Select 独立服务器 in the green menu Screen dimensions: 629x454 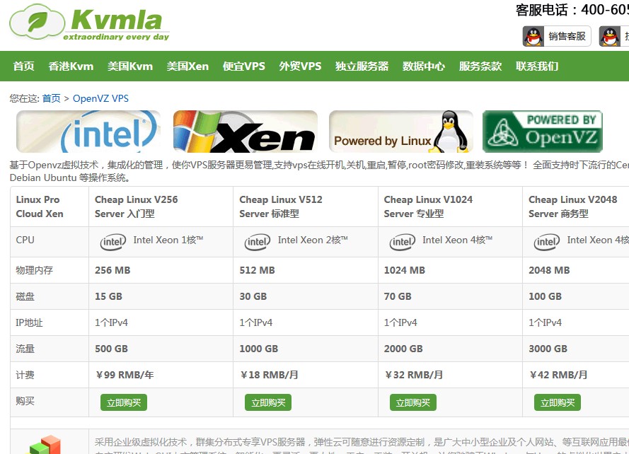pos(362,66)
